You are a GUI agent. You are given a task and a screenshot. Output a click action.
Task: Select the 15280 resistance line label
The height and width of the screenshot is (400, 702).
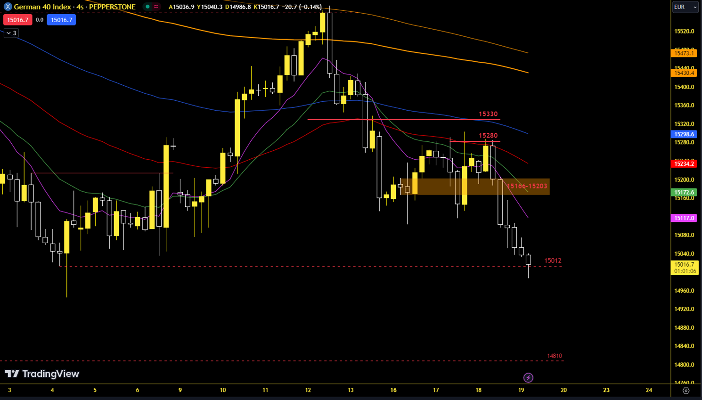tap(488, 136)
